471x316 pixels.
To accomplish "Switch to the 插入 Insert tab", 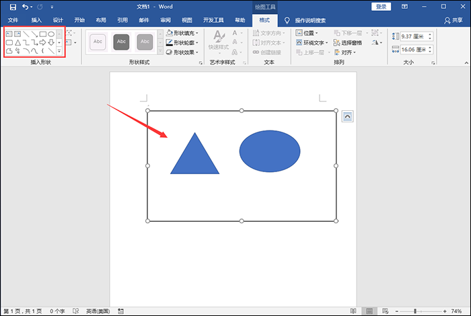I will point(36,20).
